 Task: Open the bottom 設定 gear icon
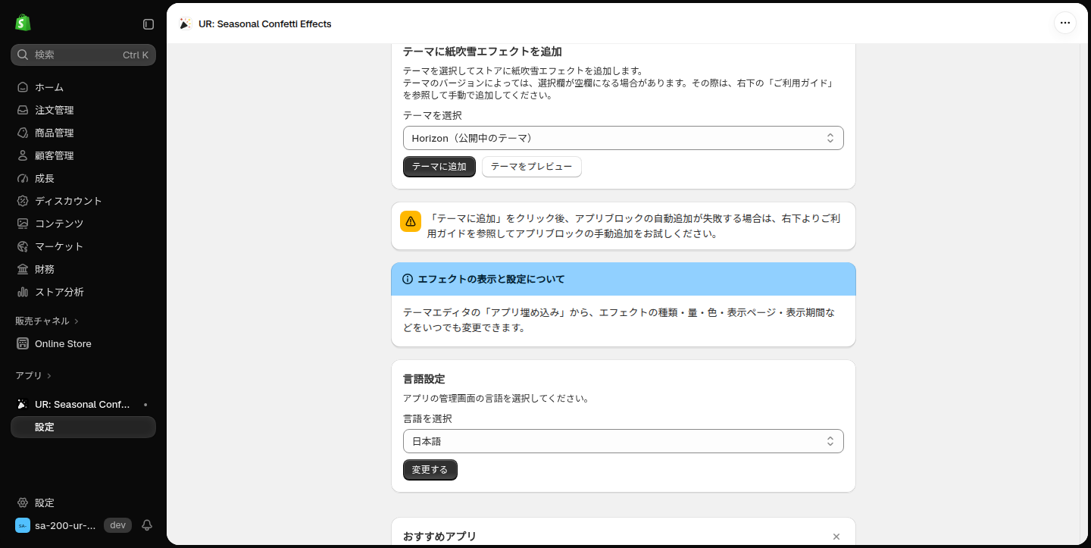[x=23, y=503]
